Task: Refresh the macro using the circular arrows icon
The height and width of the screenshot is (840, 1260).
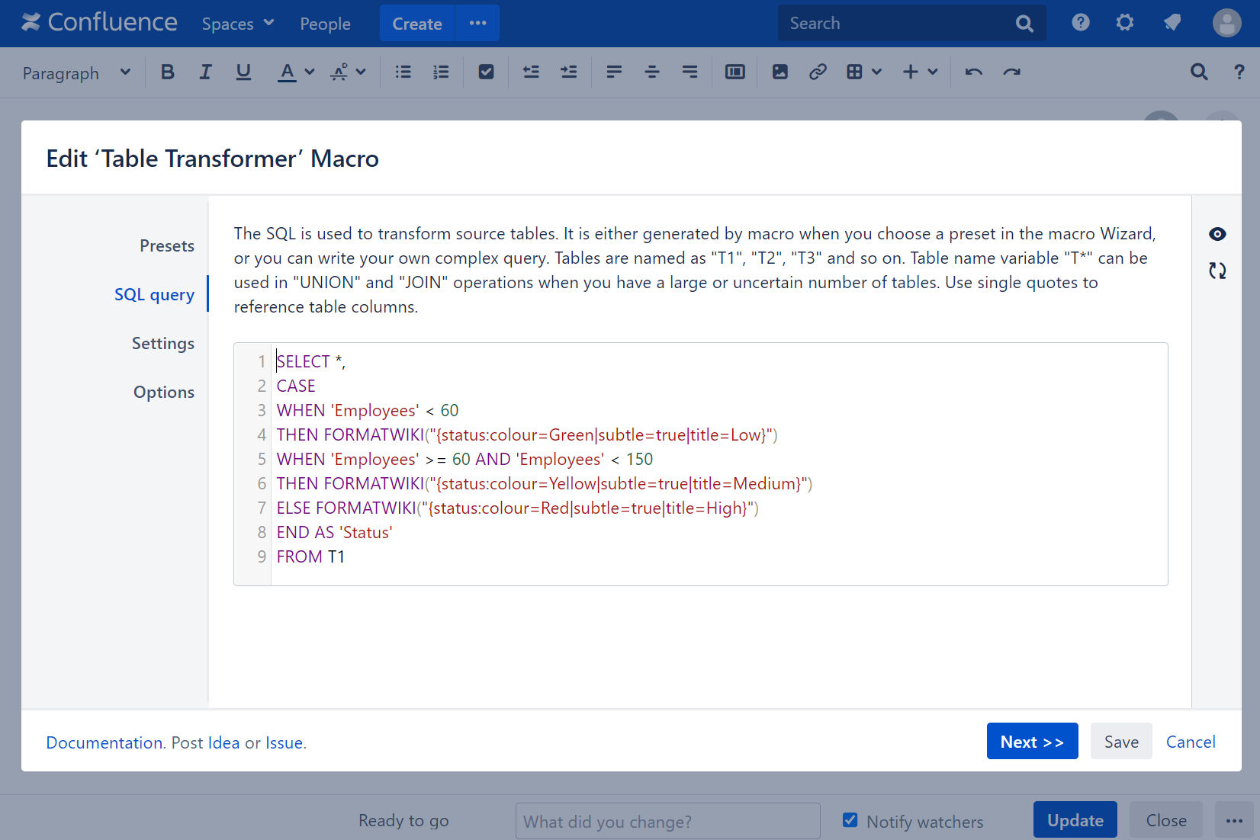Action: pyautogui.click(x=1217, y=271)
